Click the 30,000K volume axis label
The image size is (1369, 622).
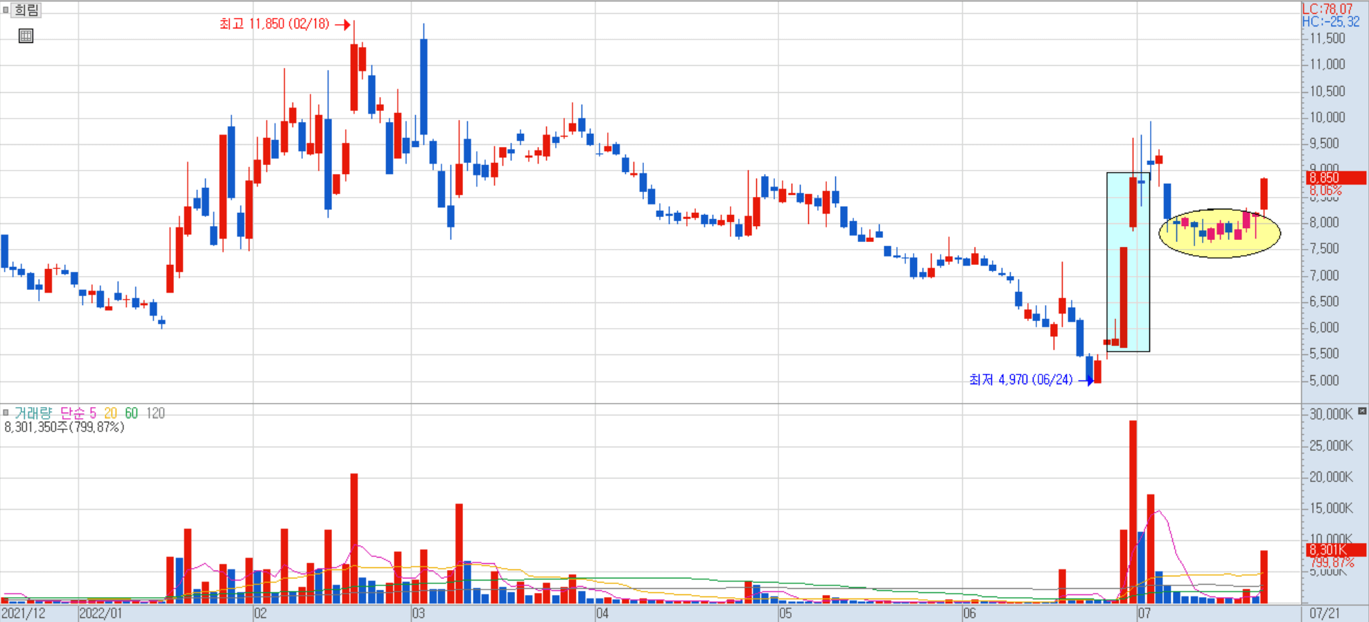tap(1331, 414)
